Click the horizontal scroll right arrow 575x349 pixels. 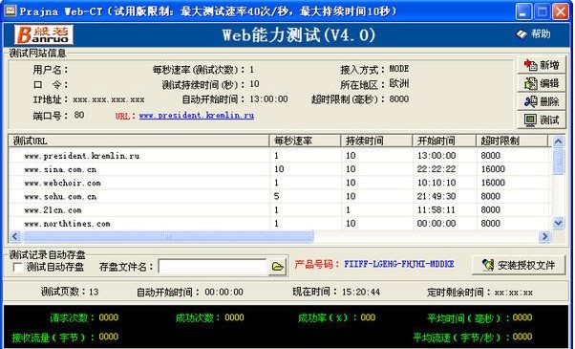(545, 237)
